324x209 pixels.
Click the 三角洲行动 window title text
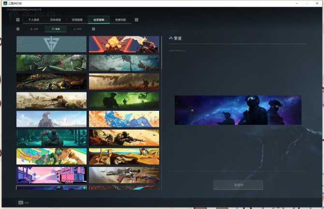pos(15,3)
